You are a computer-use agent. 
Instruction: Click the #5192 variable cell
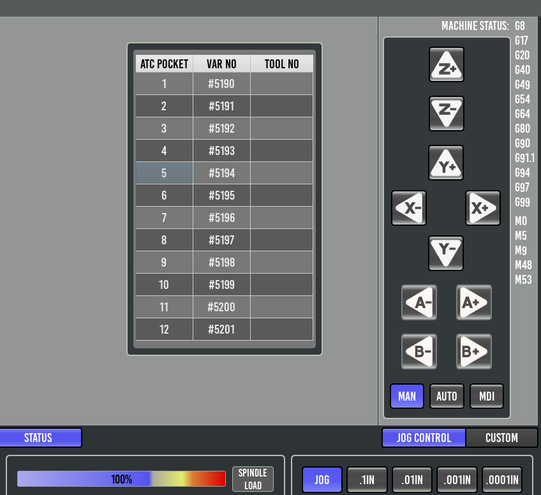(x=221, y=128)
